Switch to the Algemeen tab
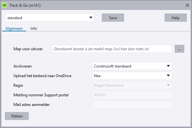Image resolution: width=192 pixels, height=128 pixels. (x=14, y=28)
